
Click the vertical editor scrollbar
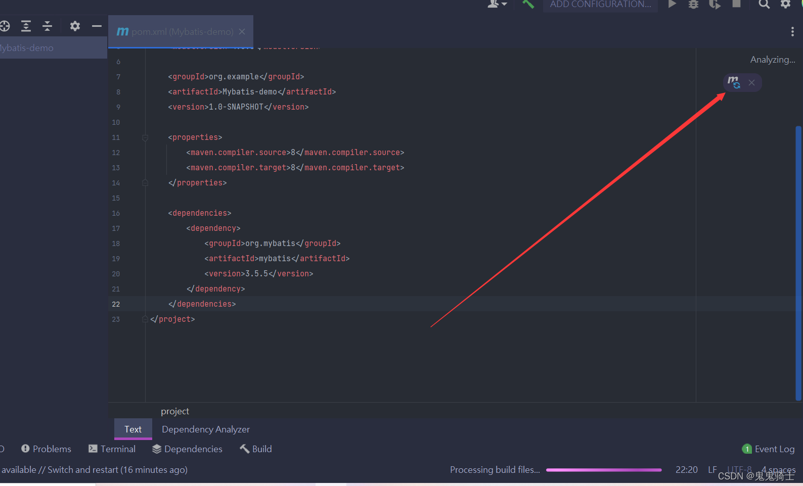coord(798,263)
